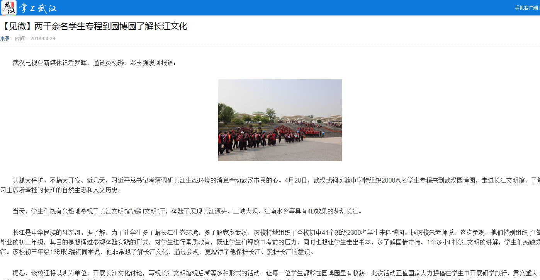Click the paragraph starting 当天,学生们饶有兴趣地参观

(188, 211)
